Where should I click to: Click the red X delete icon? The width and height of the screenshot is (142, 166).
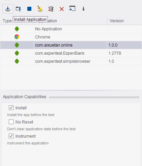click(62, 9)
